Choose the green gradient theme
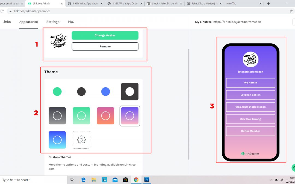The width and height of the screenshot is (295, 184). pyautogui.click(x=81, y=116)
